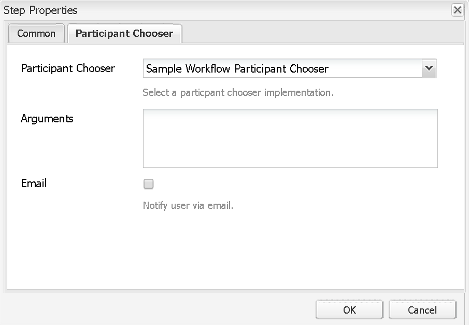Click the empty tab strip right of the tabs

pos(321,33)
